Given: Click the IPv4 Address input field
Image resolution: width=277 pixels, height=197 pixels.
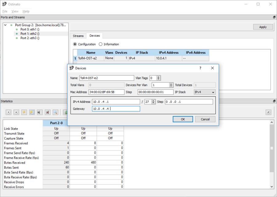Looking at the screenshot, I should (116, 102).
